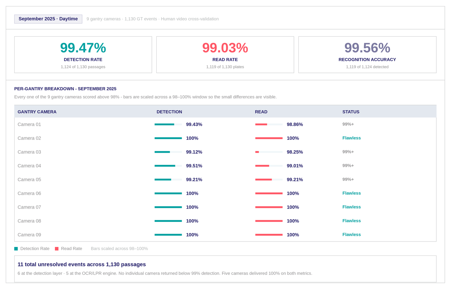
Task: Select the Camera 08 row name
Action: pos(29,221)
